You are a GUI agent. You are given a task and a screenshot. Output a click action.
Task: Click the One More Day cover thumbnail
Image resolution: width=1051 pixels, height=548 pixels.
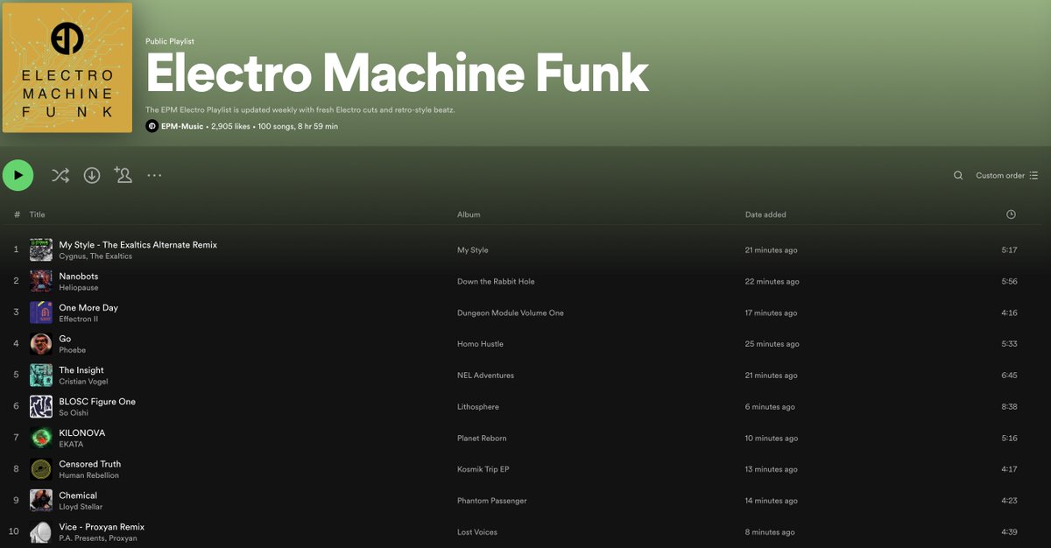(x=41, y=313)
